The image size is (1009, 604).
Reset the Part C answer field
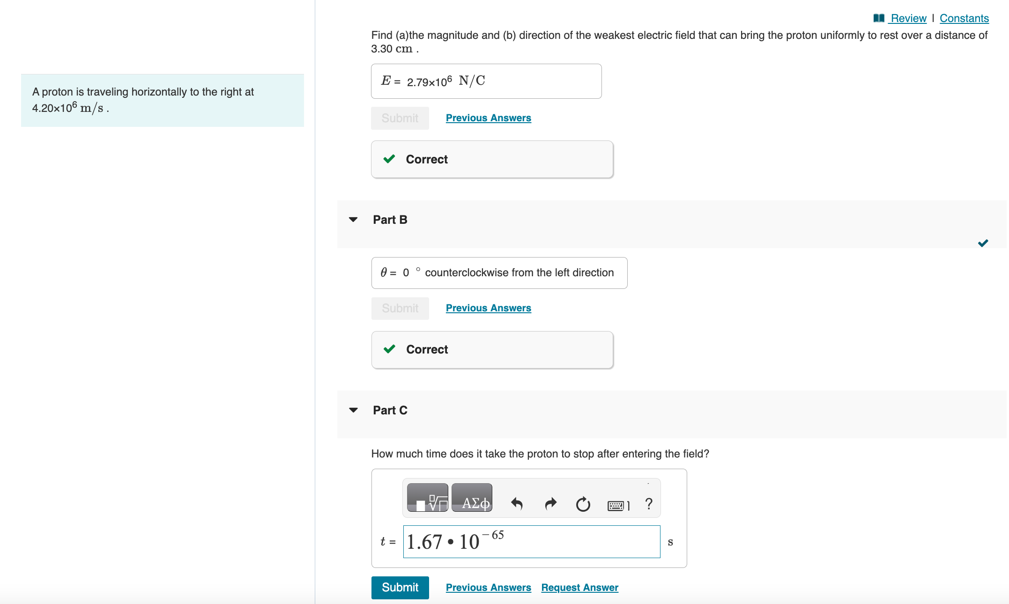point(582,504)
